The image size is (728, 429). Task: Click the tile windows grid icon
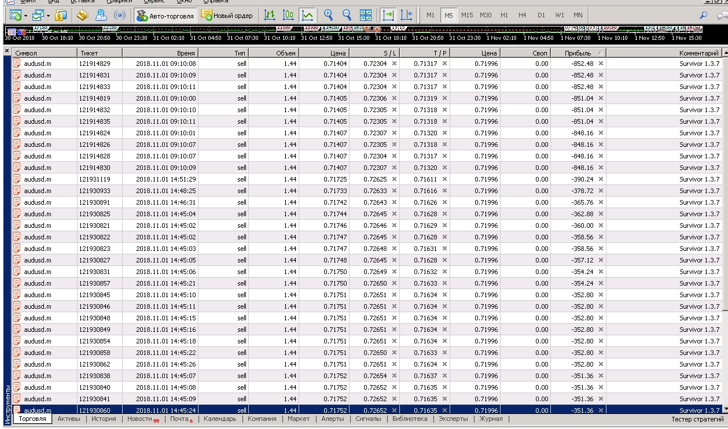click(x=366, y=16)
